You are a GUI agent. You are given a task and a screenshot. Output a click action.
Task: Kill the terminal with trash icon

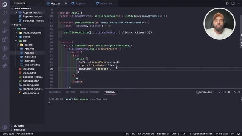229,92
